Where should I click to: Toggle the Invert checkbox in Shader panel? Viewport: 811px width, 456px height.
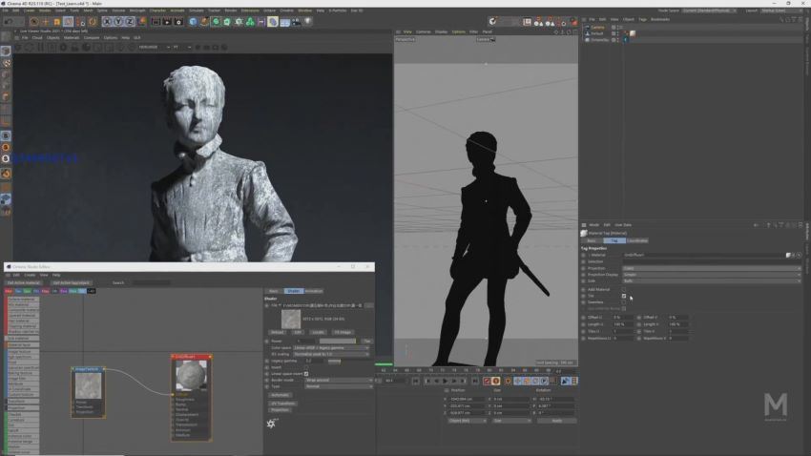(306, 367)
